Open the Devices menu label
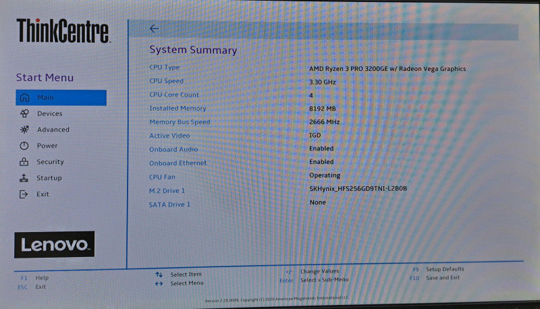This screenshot has height=309, width=540. click(x=50, y=113)
